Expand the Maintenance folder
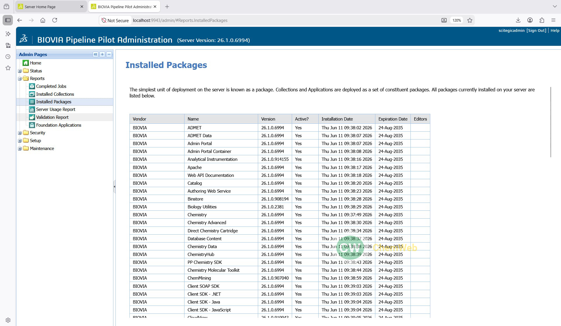 tap(20, 149)
